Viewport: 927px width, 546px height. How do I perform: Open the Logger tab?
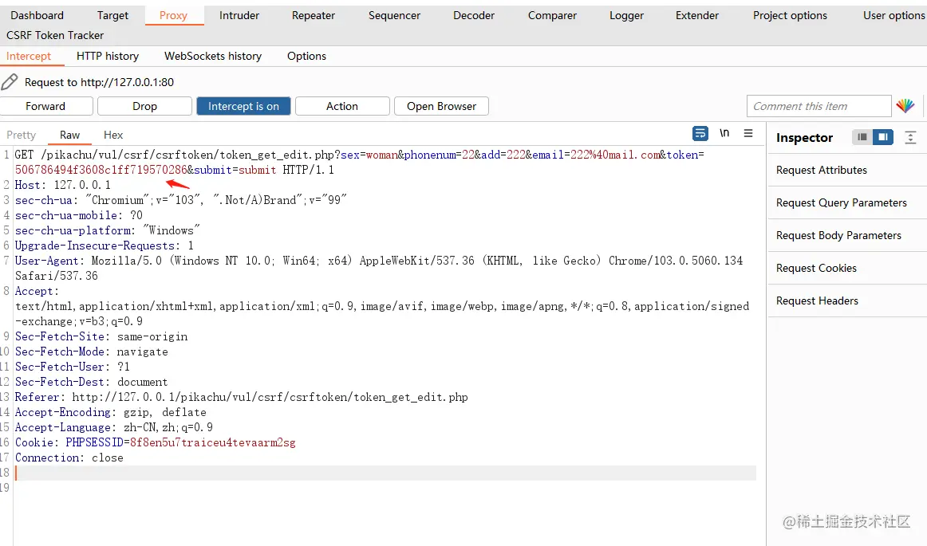(627, 15)
